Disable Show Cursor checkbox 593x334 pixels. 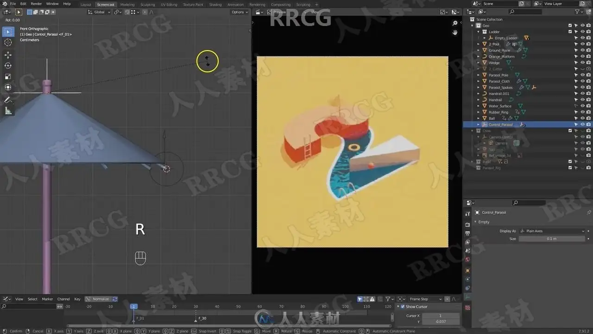coord(402,307)
